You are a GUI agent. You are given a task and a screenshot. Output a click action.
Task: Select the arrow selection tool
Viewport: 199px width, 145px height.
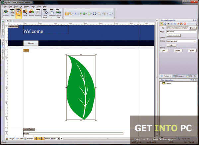[67, 14]
